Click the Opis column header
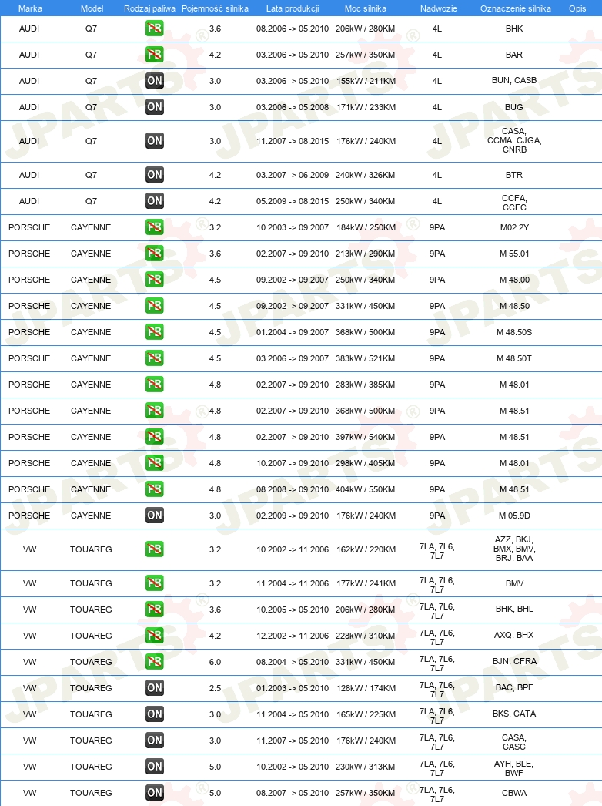 [577, 8]
